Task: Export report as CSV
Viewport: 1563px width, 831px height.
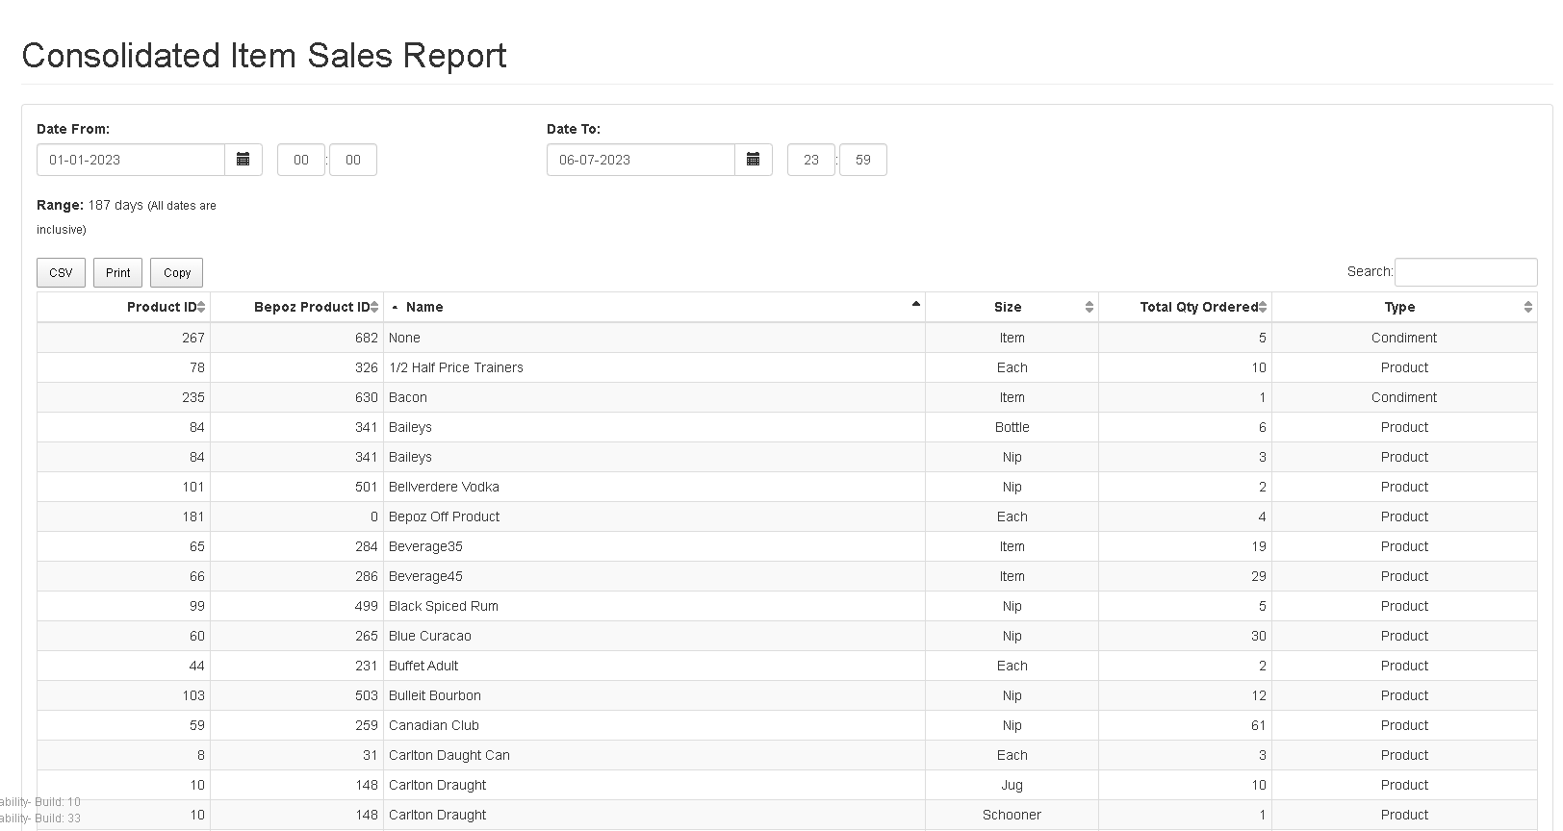Action: pos(61,273)
